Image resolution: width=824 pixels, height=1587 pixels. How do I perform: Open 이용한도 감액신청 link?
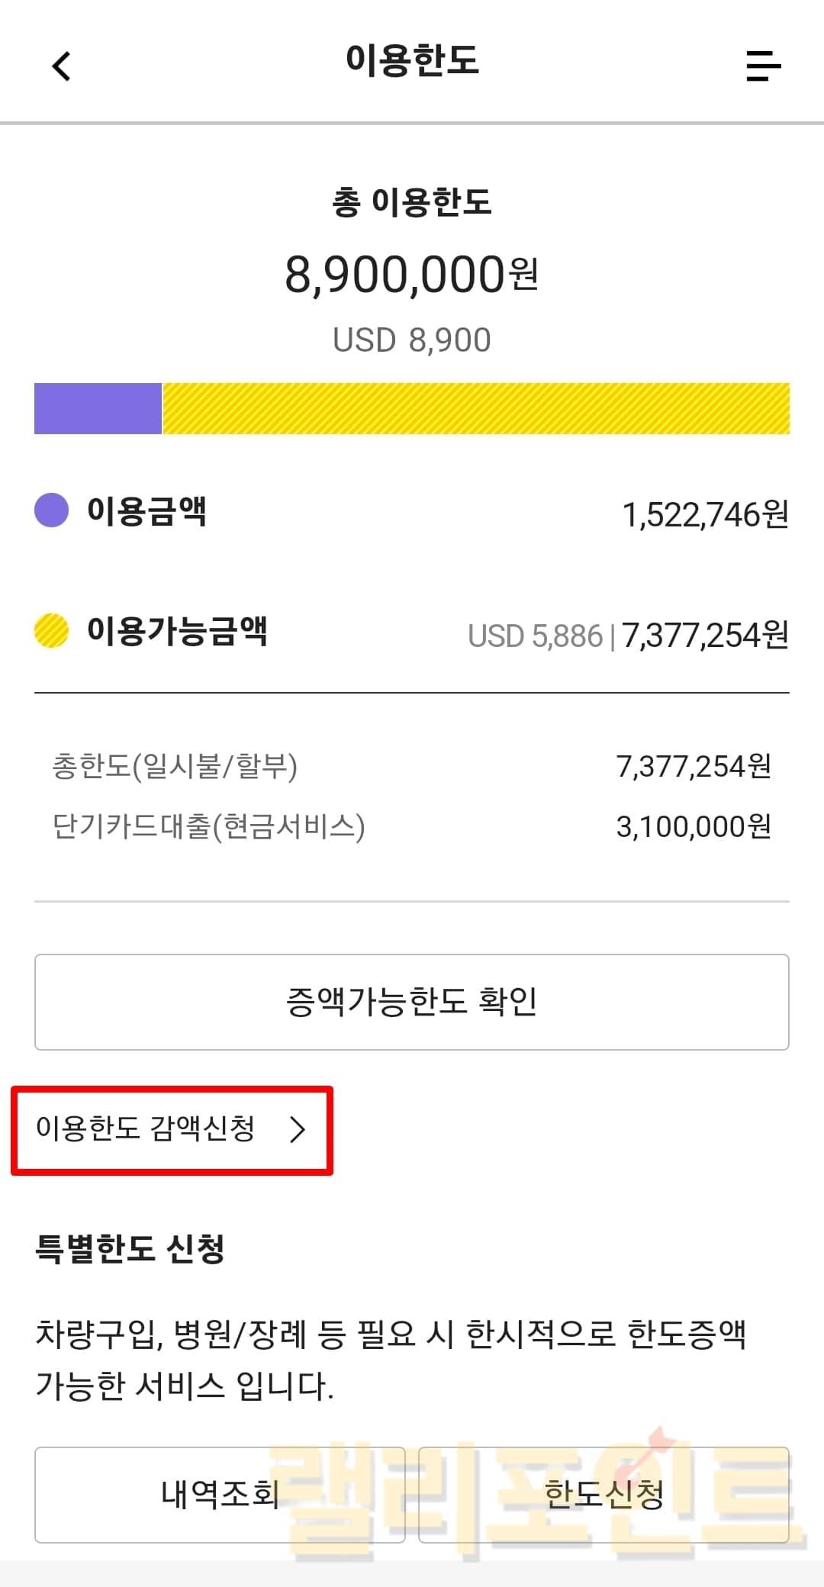pyautogui.click(x=146, y=1129)
